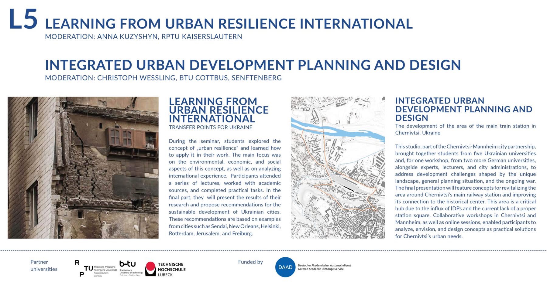Click the blue DAAD circle logo
This screenshot has height=285, width=547.
pos(285,267)
